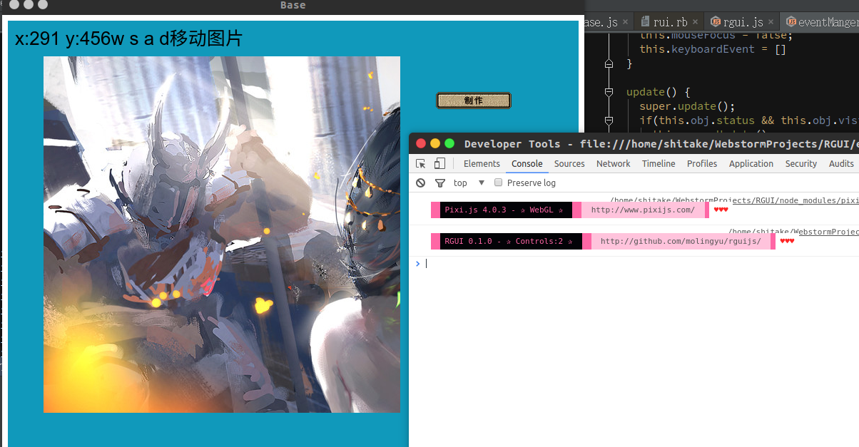The image size is (859, 447).
Task: Click the rui.rb file type icon
Action: click(646, 22)
